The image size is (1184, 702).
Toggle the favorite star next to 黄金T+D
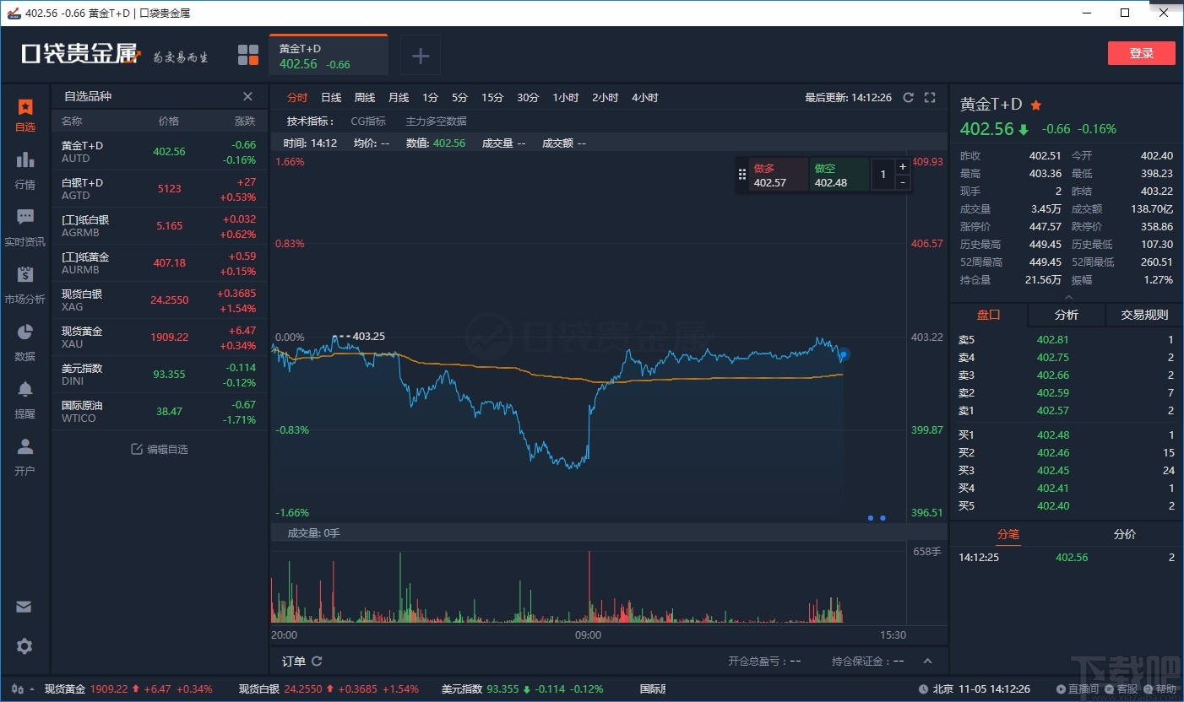[x=1036, y=103]
